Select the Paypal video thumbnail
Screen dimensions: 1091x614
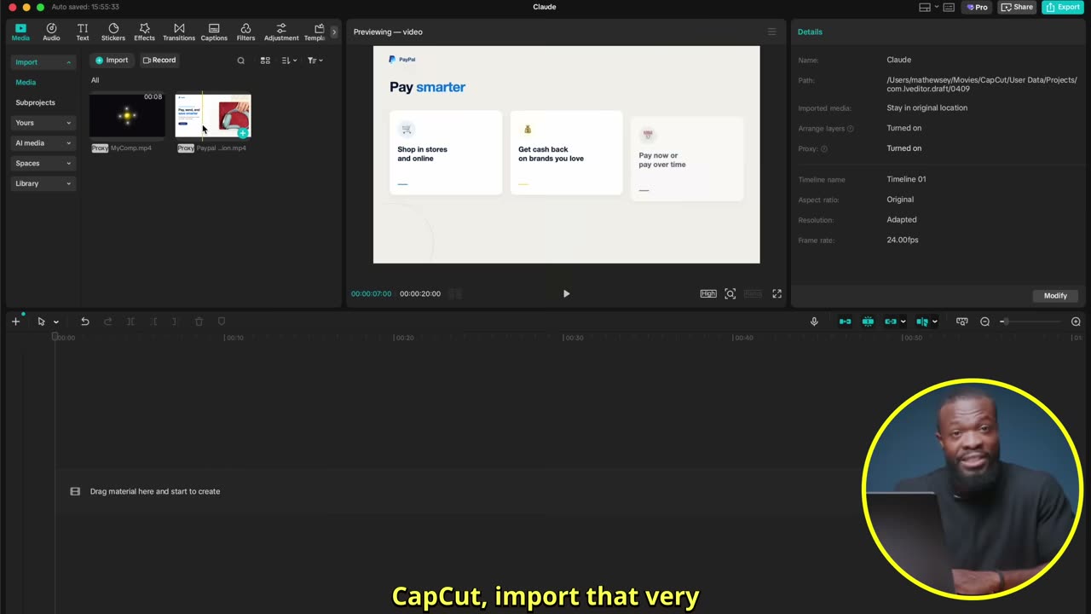click(213, 115)
